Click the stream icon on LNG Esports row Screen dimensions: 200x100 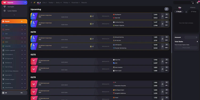point(167,45)
